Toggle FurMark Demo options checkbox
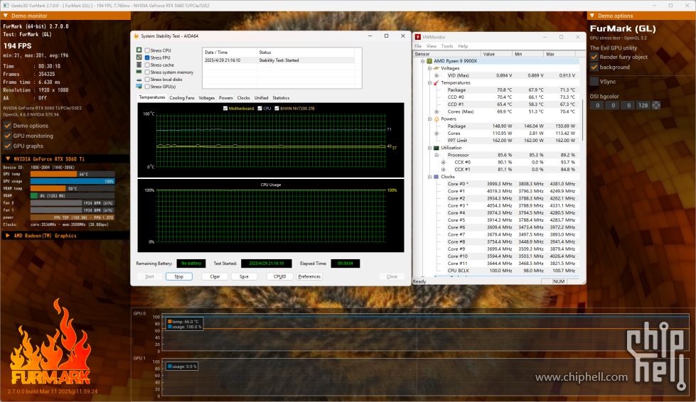 coord(8,126)
